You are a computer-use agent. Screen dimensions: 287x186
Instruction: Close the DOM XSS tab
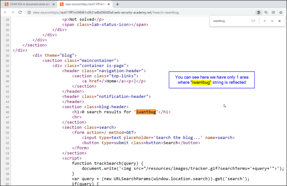pyautogui.click(x=53, y=4)
